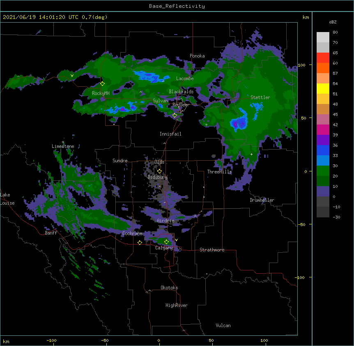This screenshot has height=346, width=354.
Task: Click the Vulcan town label
Action: point(223,325)
